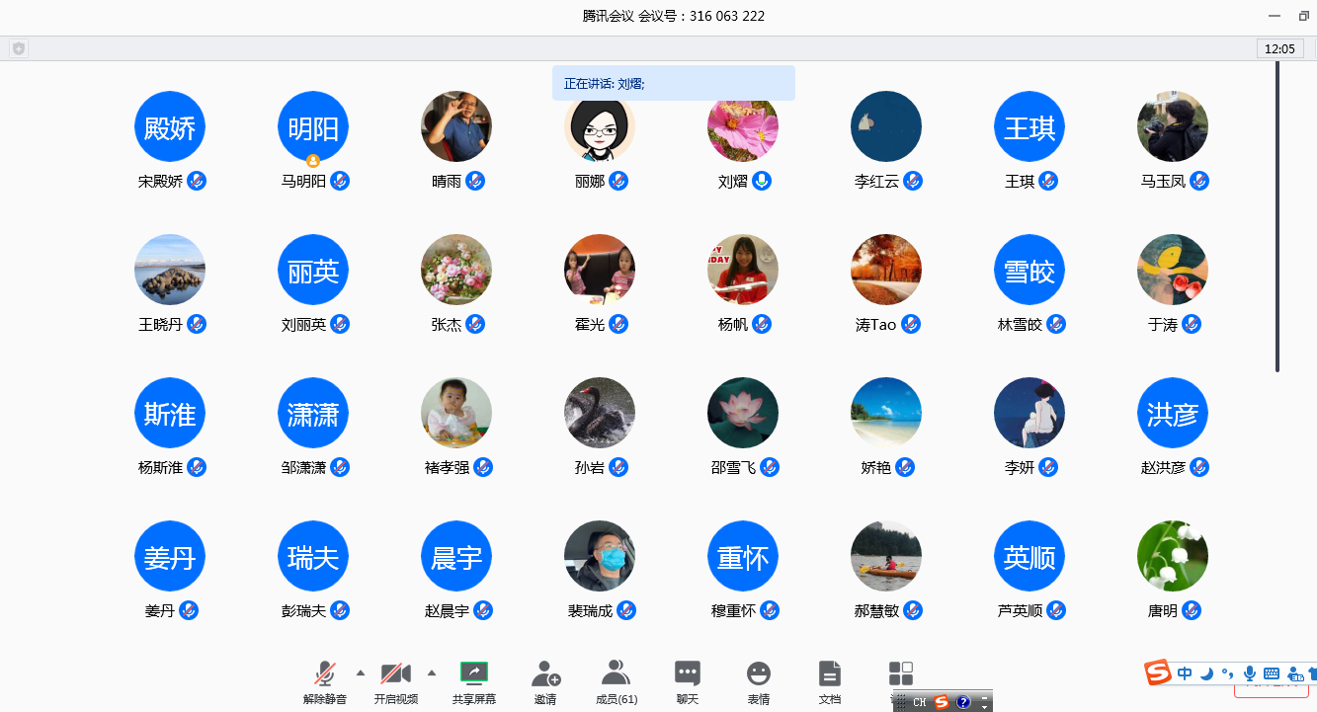Open the 表情 emoji reactions
Viewport: 1317px width, 712px height.
pyautogui.click(x=759, y=674)
